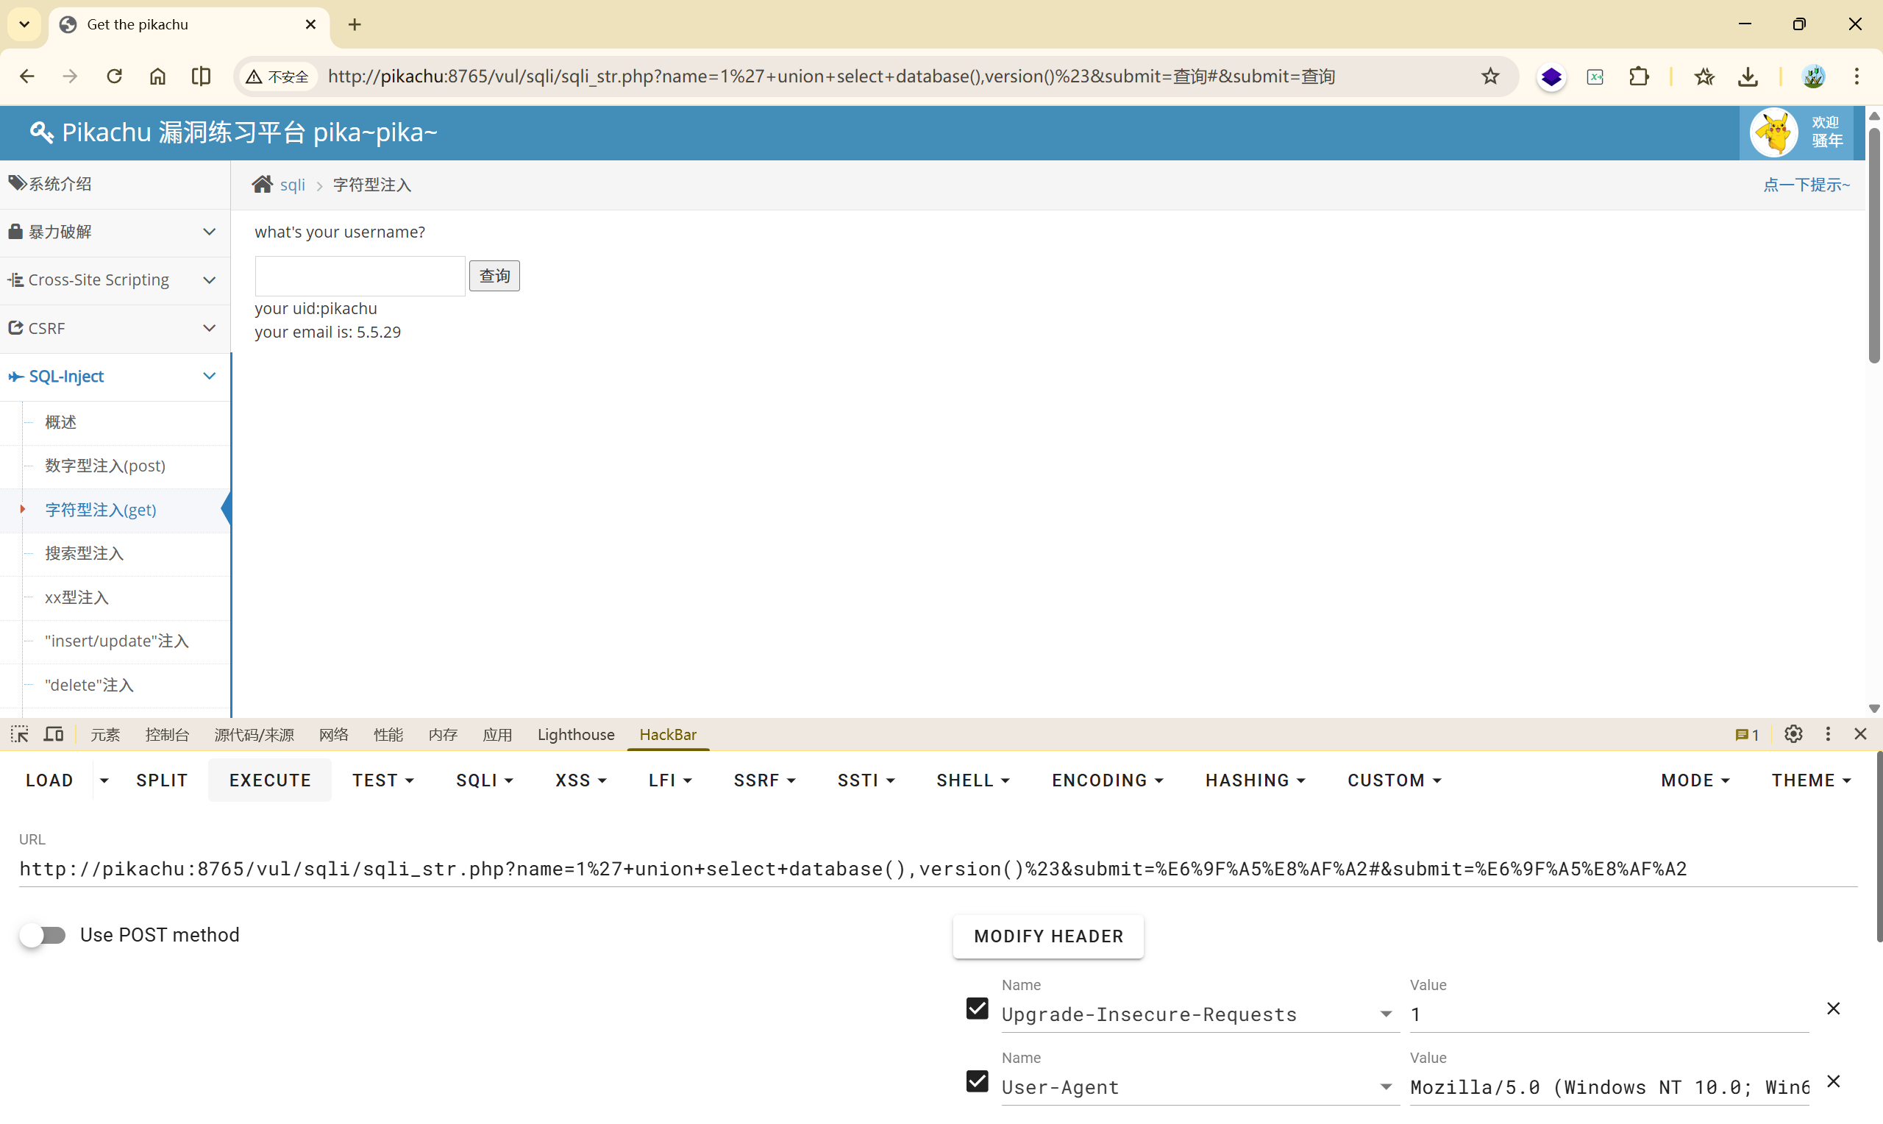
Task: Click DevTools inspect element picker icon
Action: click(20, 734)
